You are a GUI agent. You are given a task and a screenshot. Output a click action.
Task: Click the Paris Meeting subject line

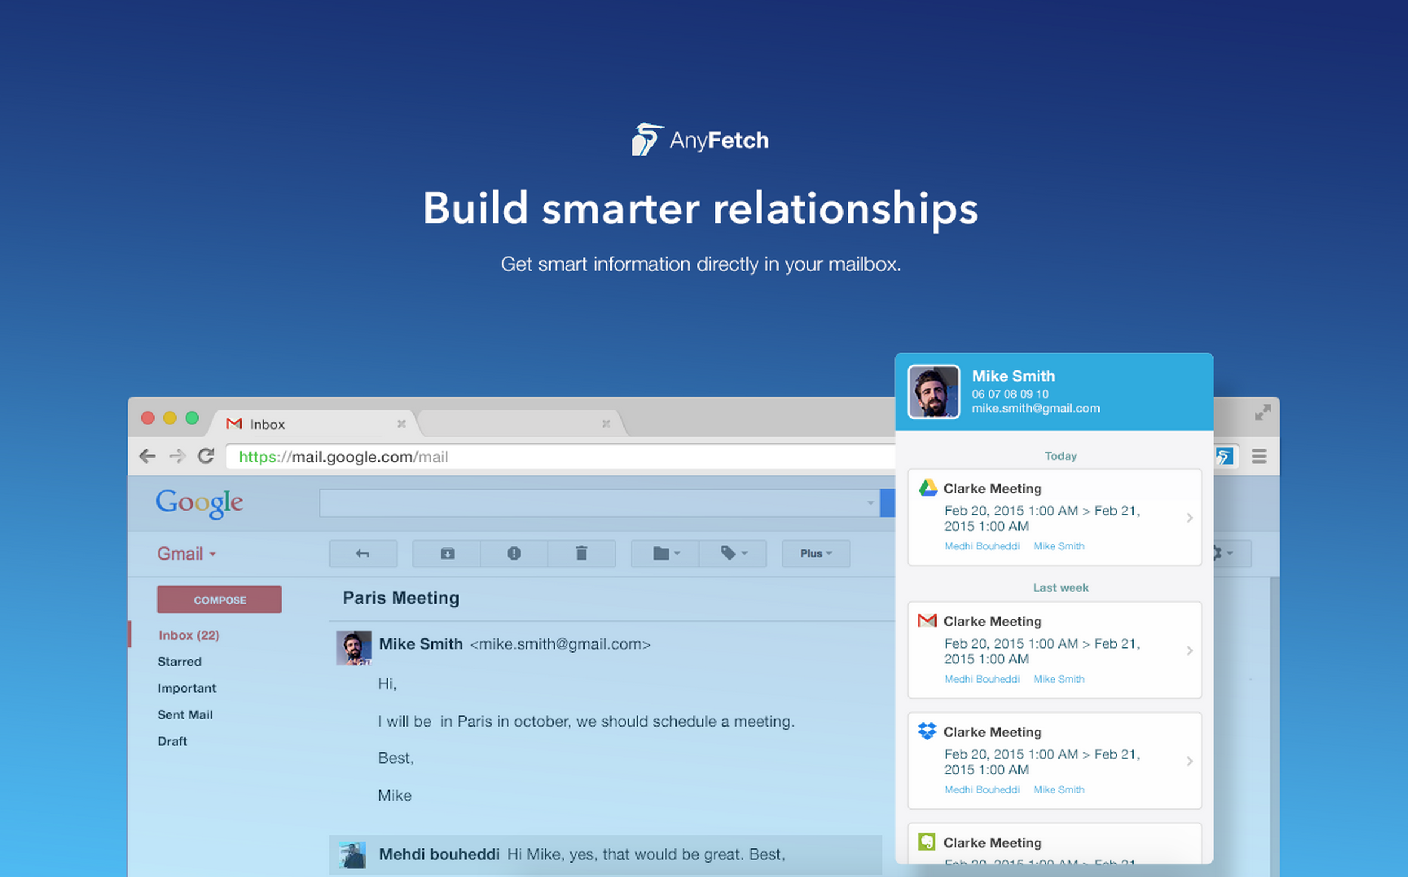point(401,598)
